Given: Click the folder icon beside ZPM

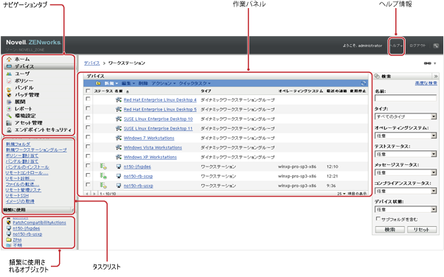Looking at the screenshot, I should click(x=9, y=239).
